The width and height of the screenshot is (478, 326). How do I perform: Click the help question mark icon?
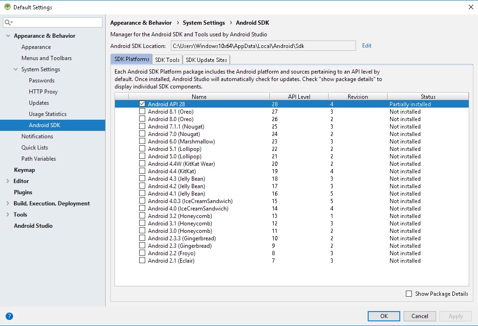9,316
